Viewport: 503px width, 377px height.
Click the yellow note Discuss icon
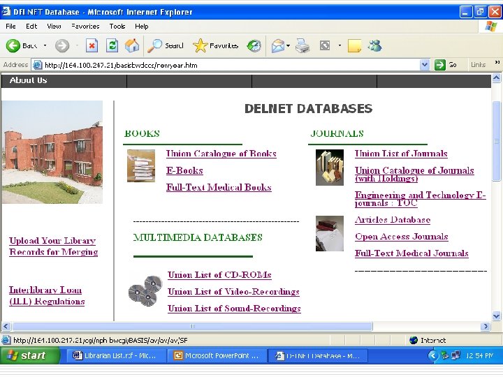[354, 46]
